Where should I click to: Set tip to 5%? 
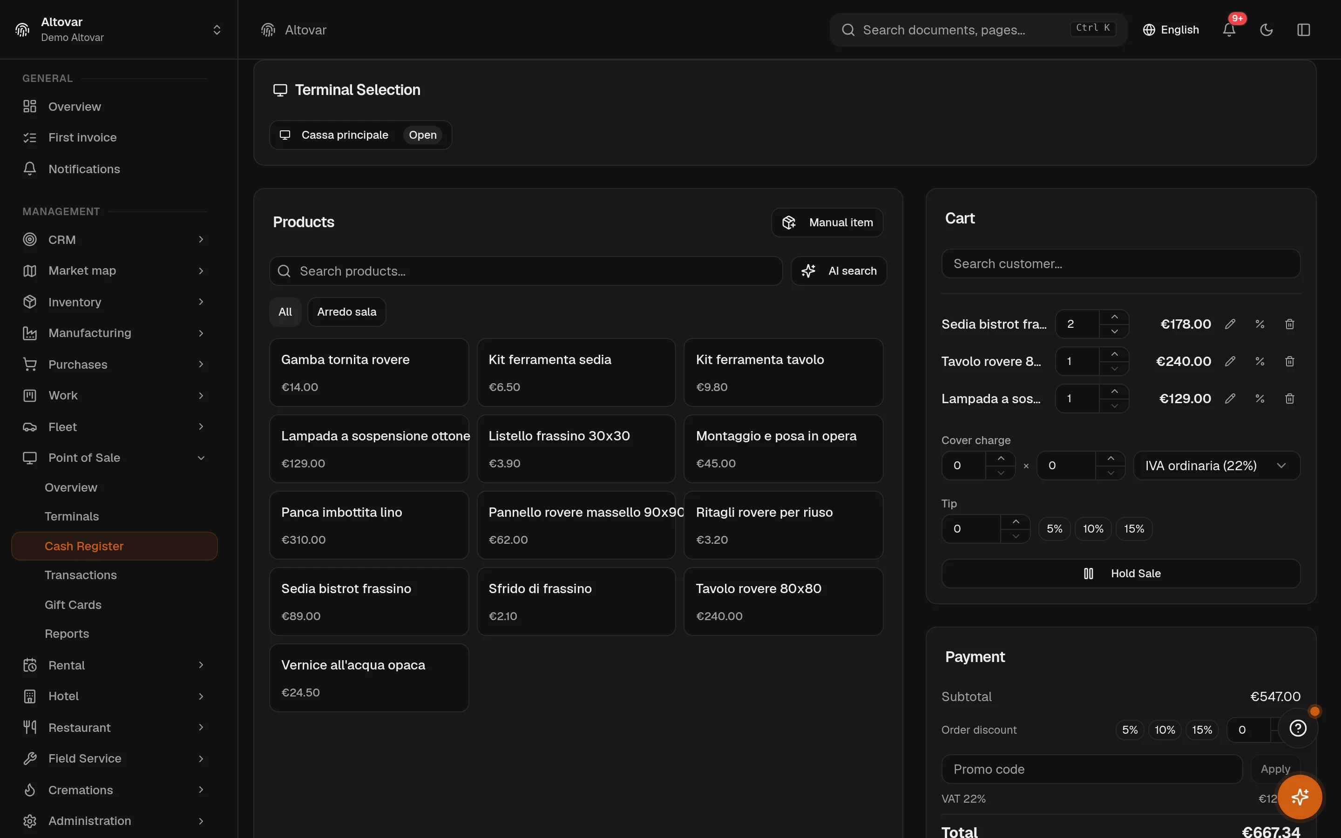(x=1054, y=529)
